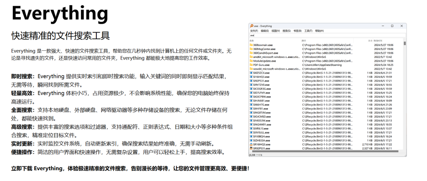
Task: Sort results by the 路径 column header
Action: (x=304, y=41)
